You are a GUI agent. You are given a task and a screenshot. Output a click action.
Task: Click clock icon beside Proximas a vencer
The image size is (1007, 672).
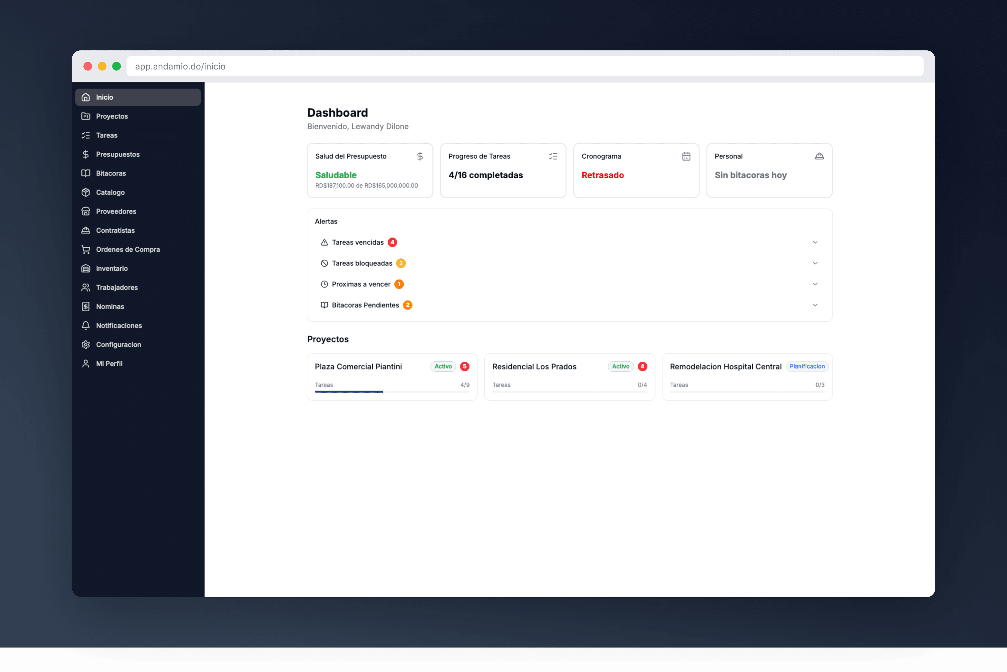click(324, 284)
